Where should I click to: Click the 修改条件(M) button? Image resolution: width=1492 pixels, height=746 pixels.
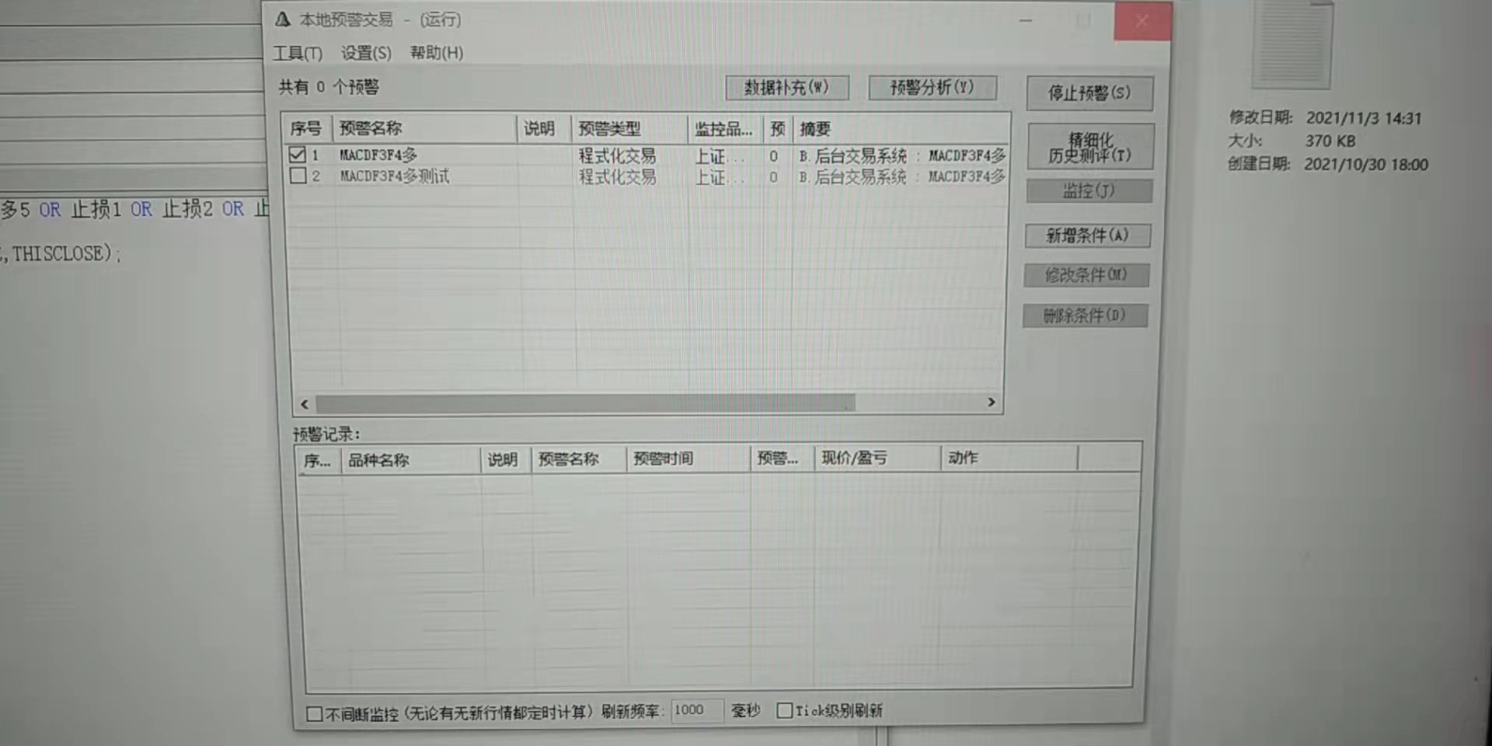coord(1086,275)
